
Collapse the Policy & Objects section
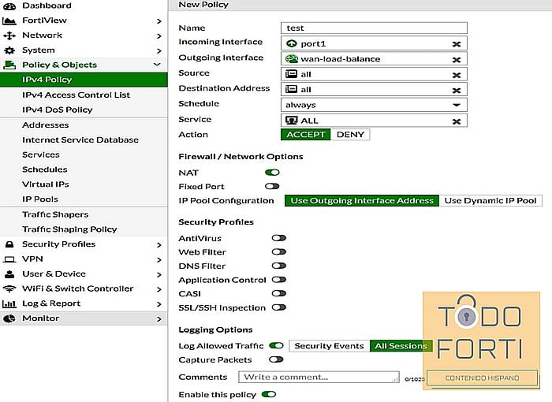[158, 65]
